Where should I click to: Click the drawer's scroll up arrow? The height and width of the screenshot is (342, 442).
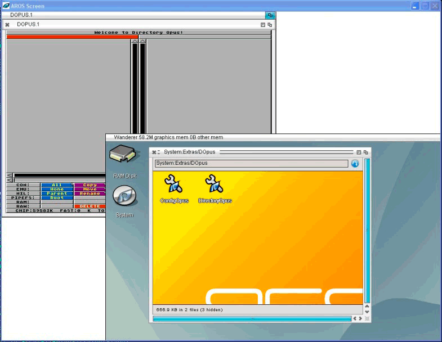(x=367, y=306)
